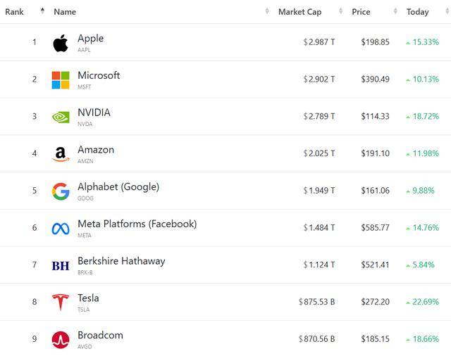Screen dimensions: 451x356
Task: Click the Microsoft logo icon
Action: coord(61,80)
